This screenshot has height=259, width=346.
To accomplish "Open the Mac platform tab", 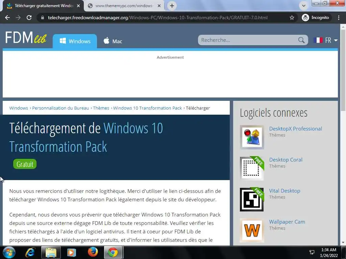I will (113, 41).
